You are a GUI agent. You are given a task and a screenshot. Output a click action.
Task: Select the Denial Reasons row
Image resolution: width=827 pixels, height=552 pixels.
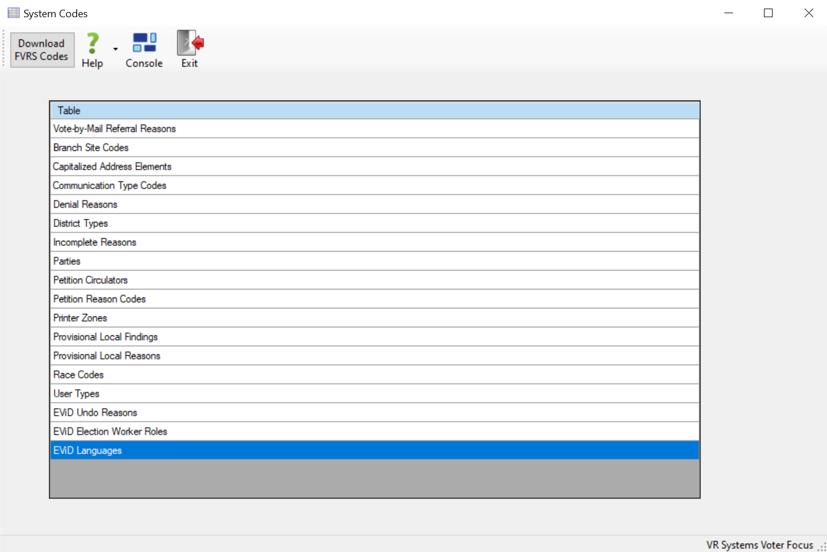click(85, 205)
